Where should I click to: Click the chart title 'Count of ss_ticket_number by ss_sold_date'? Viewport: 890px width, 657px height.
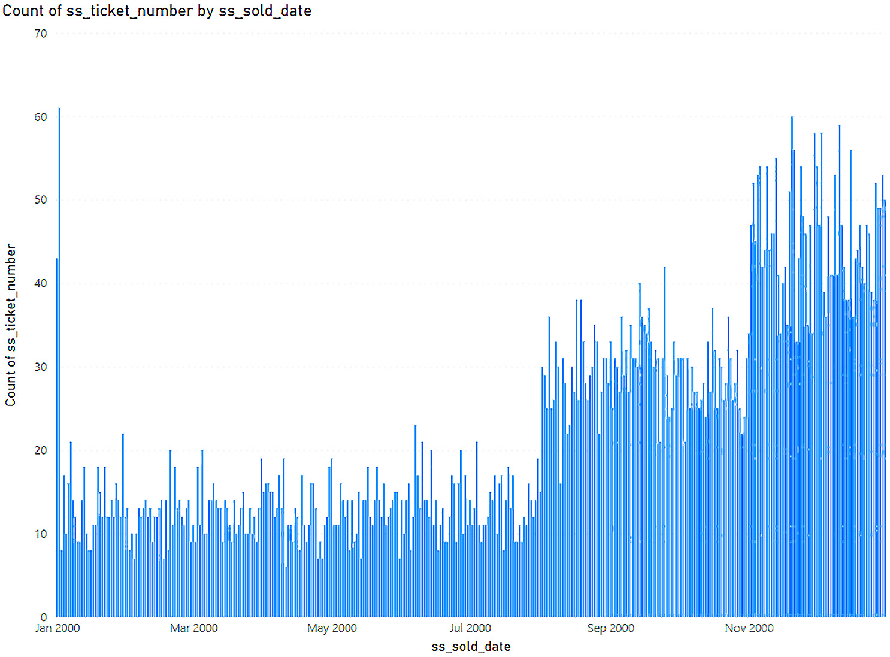(157, 11)
